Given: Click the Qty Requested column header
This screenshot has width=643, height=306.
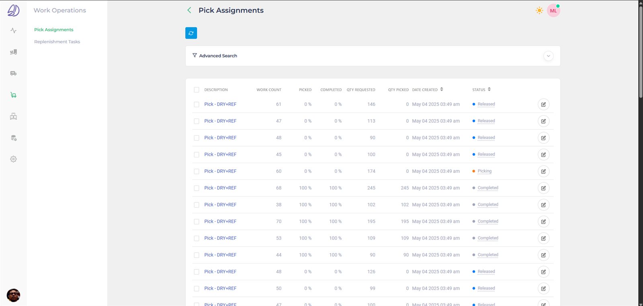Looking at the screenshot, I should coord(361,90).
